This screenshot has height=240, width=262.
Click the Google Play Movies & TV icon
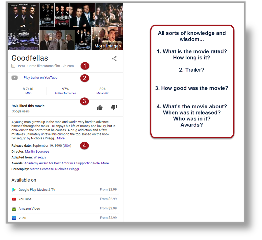[x=14, y=190]
